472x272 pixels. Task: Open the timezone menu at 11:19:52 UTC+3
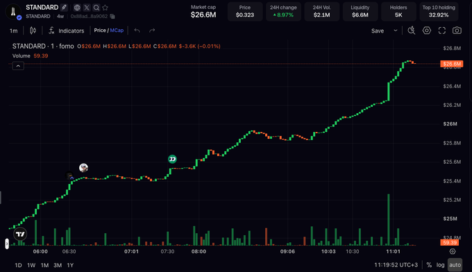click(396, 265)
